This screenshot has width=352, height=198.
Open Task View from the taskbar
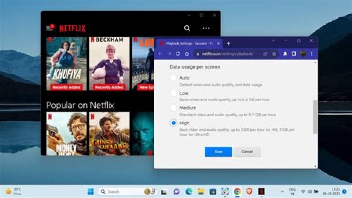coord(164,192)
